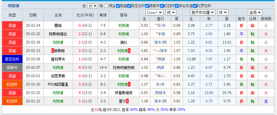Open the recent matches count dropdown showing 10
This screenshot has height=115, width=277.
[x=93, y=6]
